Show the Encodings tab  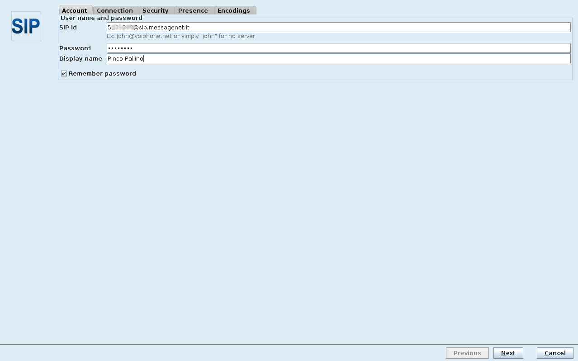(234, 10)
